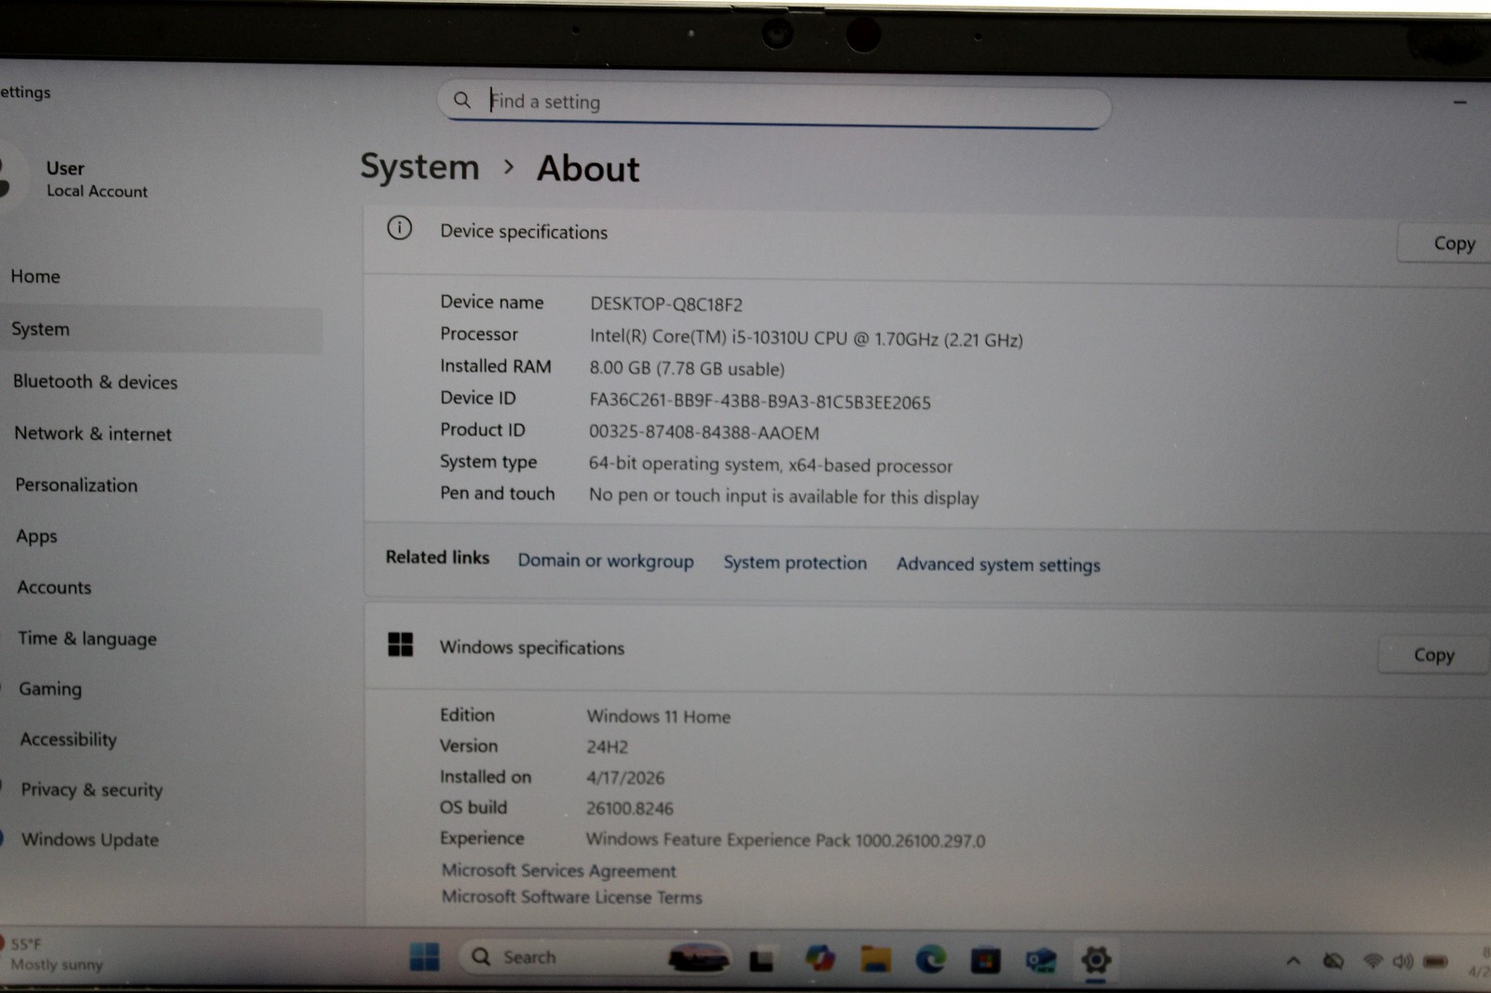
Task: Open Microsoft Store from the taskbar
Action: coord(985,959)
